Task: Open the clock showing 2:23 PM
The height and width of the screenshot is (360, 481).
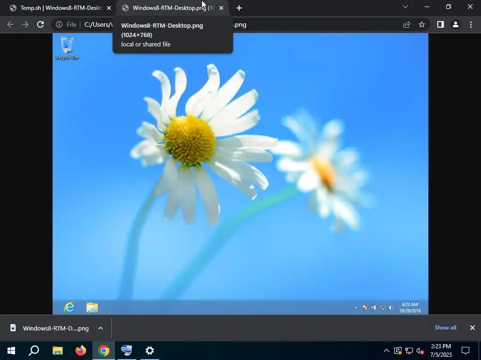Action: point(441,351)
